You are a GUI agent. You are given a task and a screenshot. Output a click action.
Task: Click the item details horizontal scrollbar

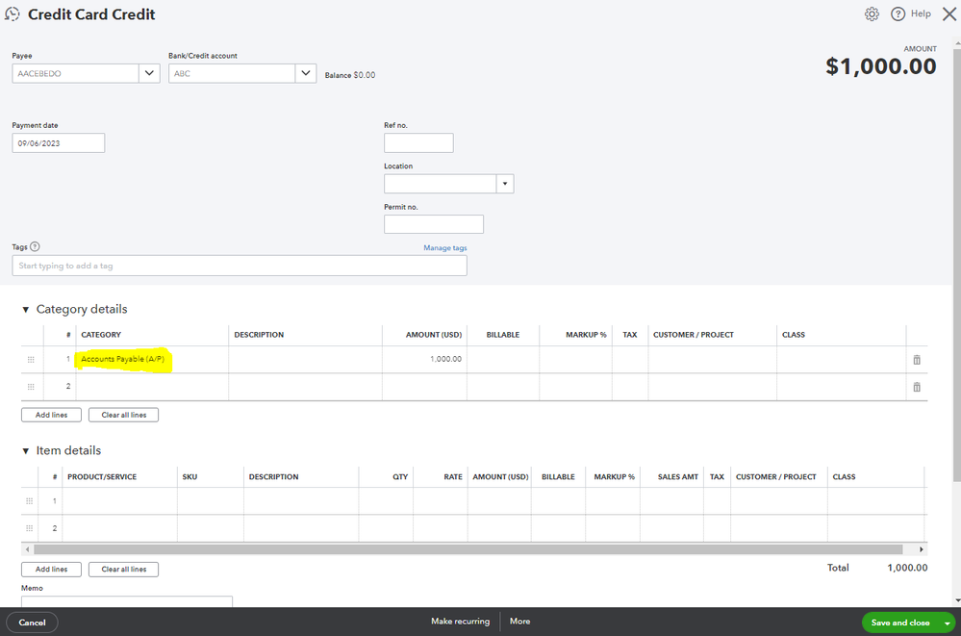(x=468, y=549)
